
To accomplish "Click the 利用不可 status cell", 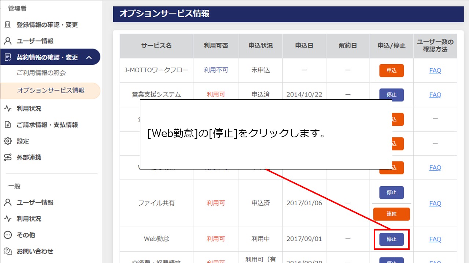I will pos(216,70).
